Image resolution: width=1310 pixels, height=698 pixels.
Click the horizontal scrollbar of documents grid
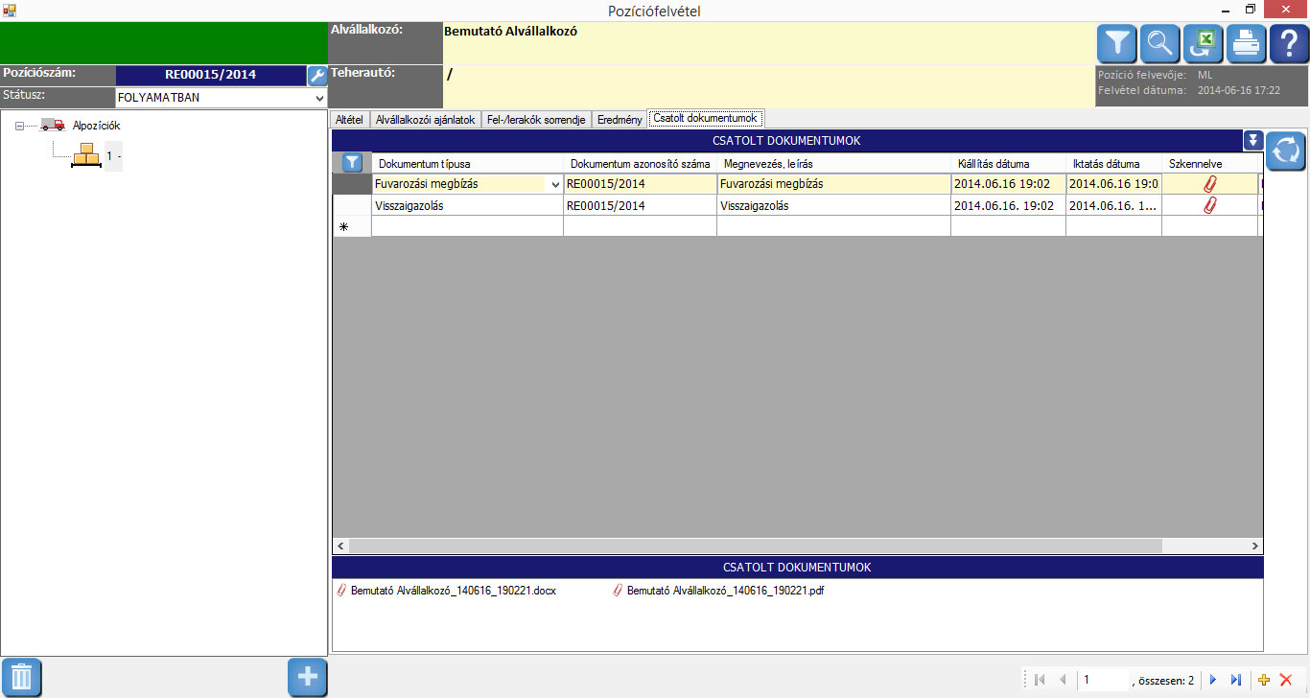click(x=755, y=546)
